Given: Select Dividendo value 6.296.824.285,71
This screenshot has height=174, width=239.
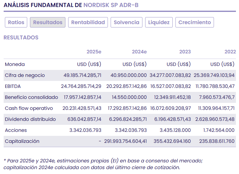Looking at the screenshot, I should point(128,119).
